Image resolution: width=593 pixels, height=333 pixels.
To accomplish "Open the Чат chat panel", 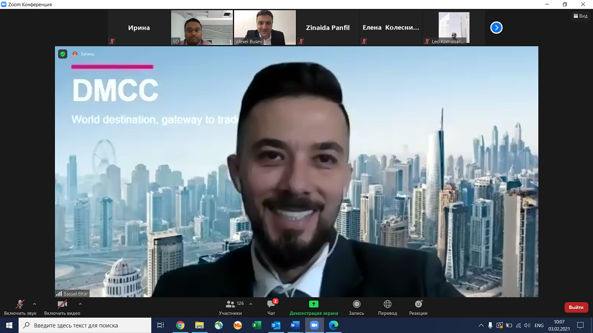I will click(271, 307).
